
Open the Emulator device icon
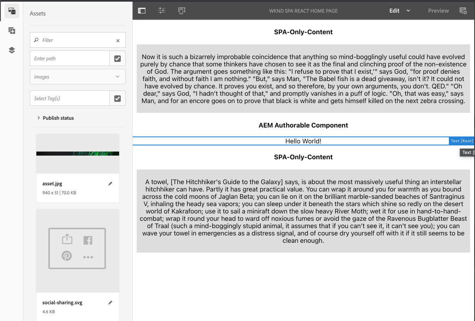click(x=182, y=11)
